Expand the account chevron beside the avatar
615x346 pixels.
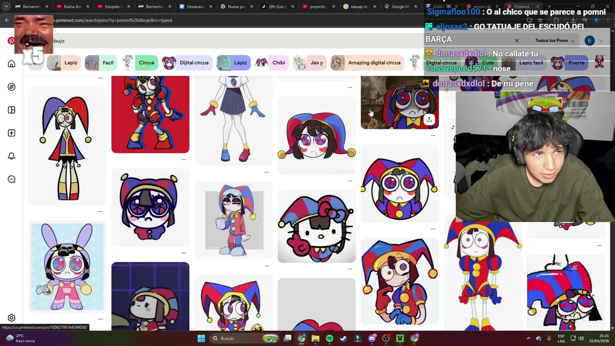(601, 41)
